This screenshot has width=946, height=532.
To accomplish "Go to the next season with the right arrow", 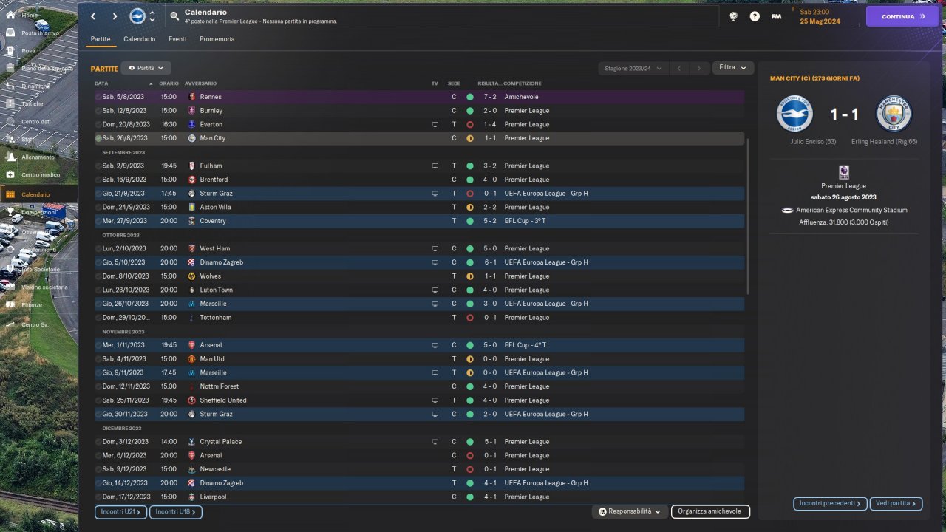I will tap(699, 68).
